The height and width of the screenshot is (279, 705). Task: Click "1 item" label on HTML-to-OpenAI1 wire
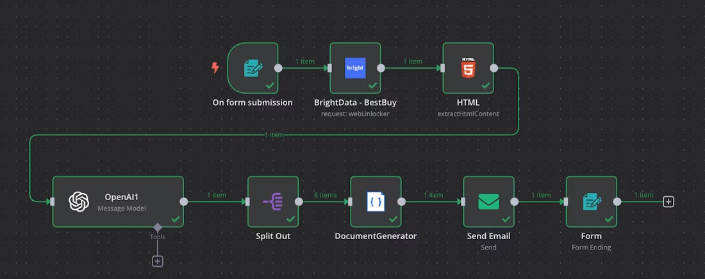click(x=274, y=135)
